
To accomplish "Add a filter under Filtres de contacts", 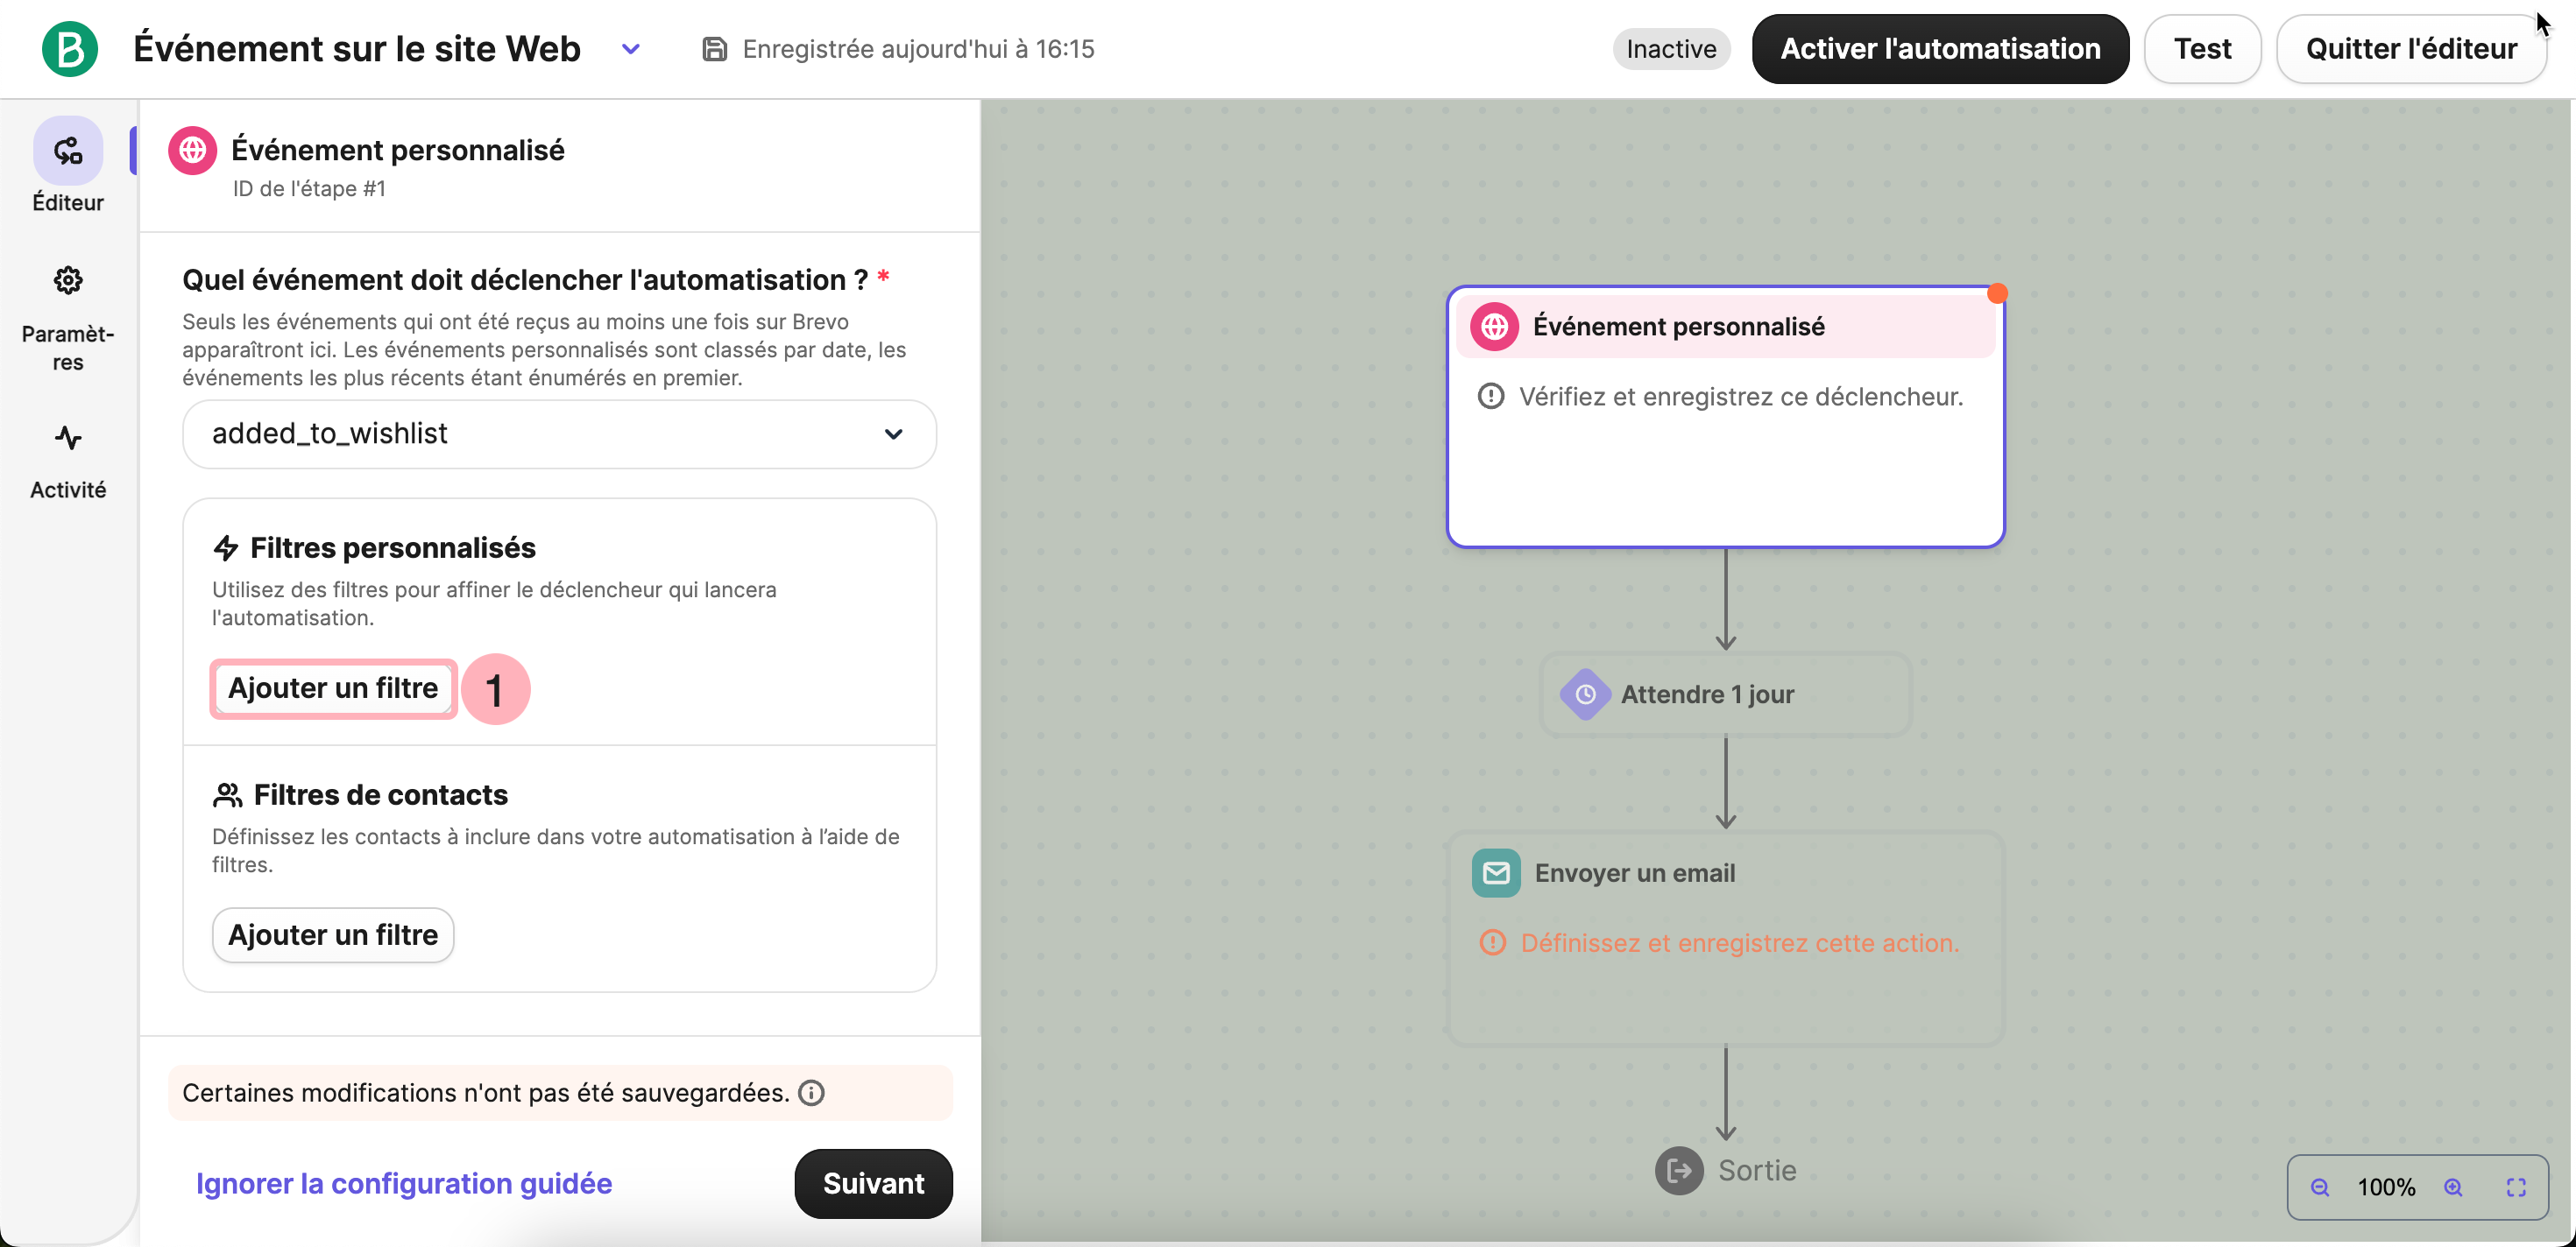I will tap(333, 935).
